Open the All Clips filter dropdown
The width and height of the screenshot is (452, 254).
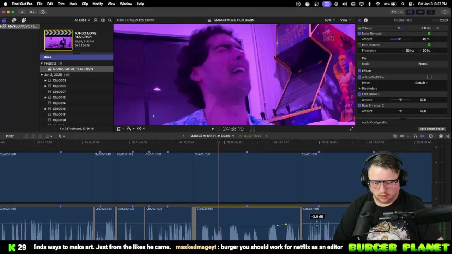click(x=82, y=20)
